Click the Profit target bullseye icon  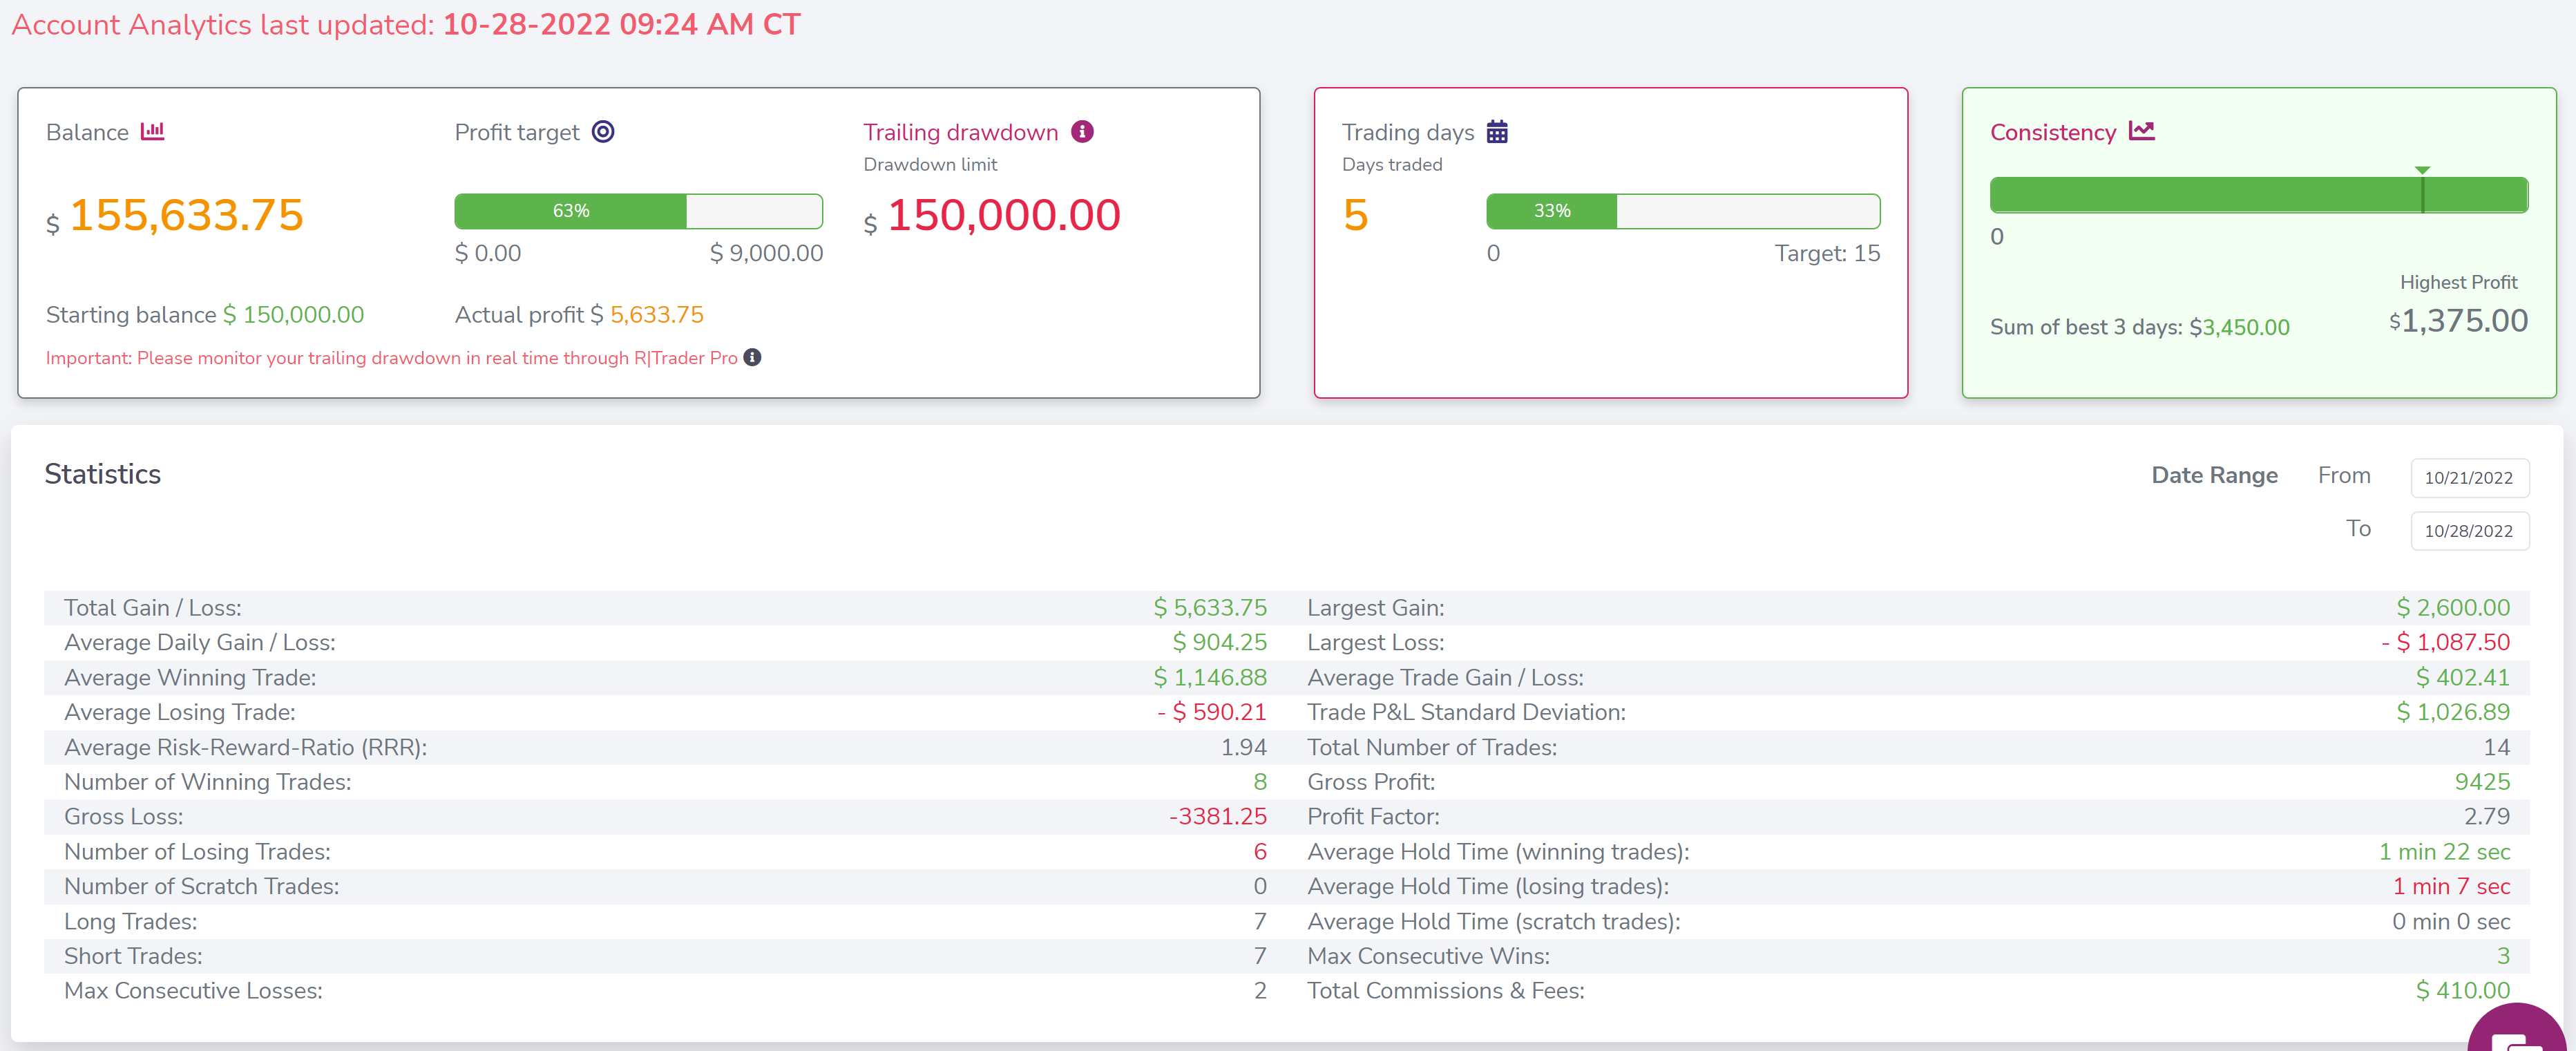[x=603, y=131]
